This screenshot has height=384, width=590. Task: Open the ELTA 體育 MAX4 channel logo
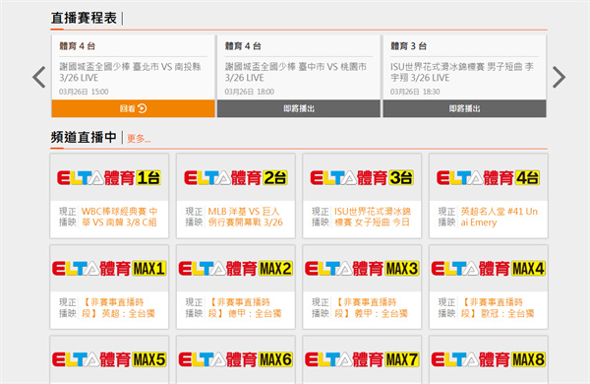[x=489, y=269]
